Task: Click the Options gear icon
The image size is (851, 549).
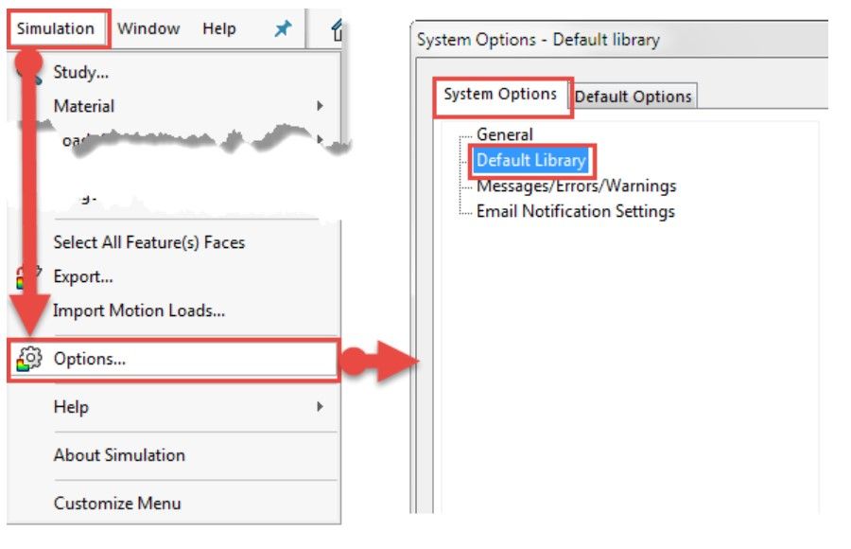Action: [28, 360]
